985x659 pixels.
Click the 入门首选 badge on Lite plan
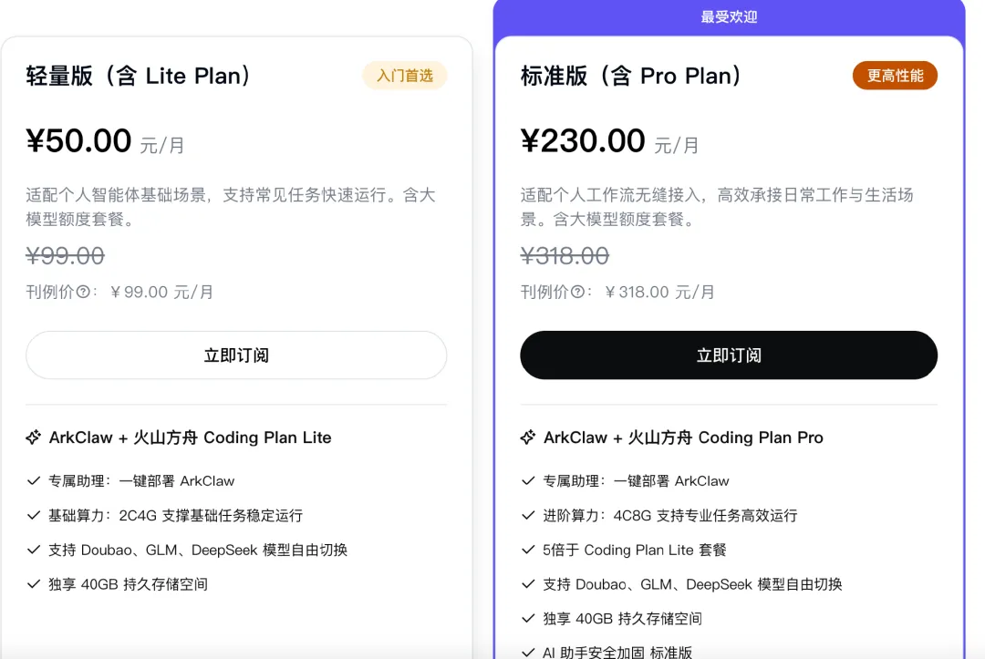(x=405, y=76)
